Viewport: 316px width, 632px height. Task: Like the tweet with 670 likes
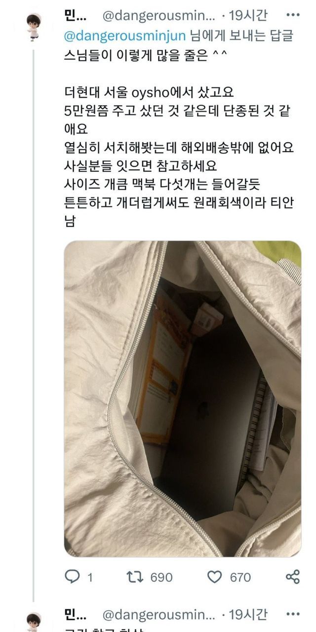coord(215,577)
